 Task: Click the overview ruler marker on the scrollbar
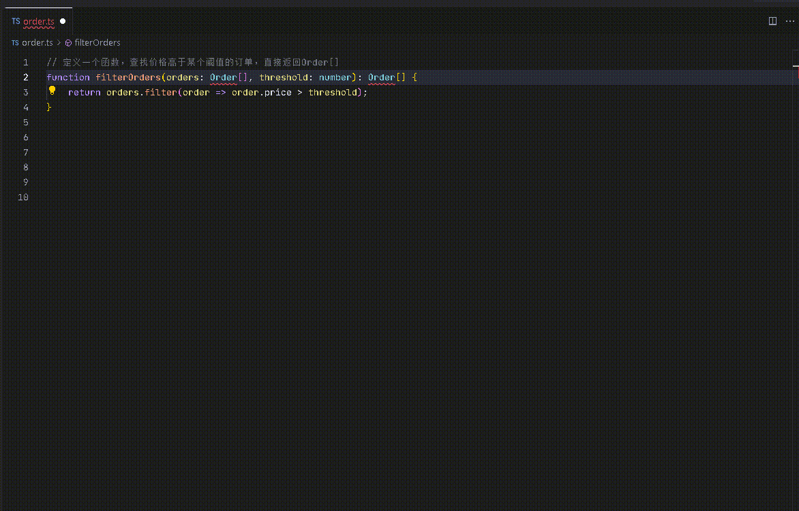[795, 65]
